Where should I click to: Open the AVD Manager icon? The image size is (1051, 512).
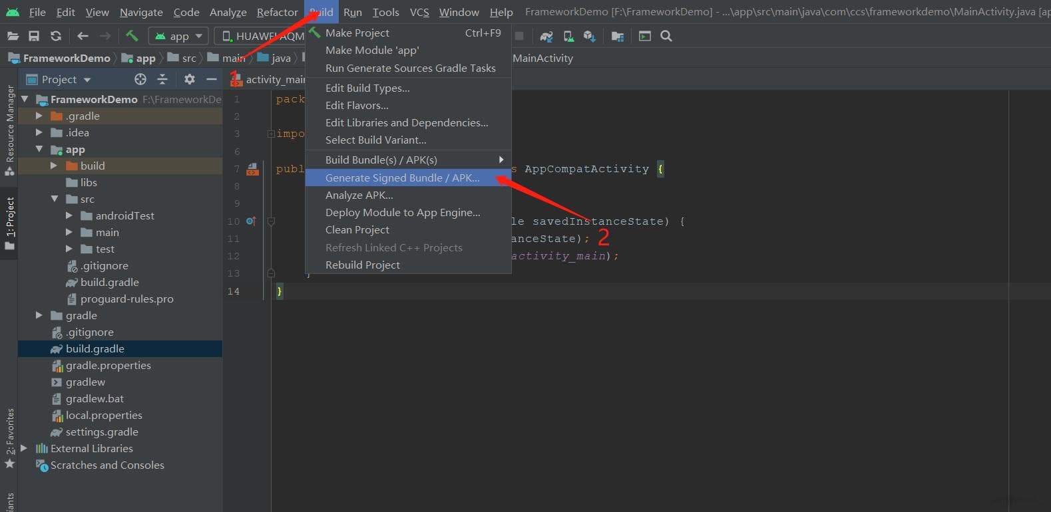(568, 36)
